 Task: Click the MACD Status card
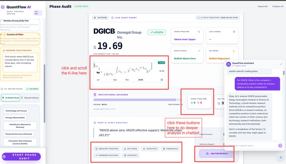pyautogui.click(x=187, y=55)
